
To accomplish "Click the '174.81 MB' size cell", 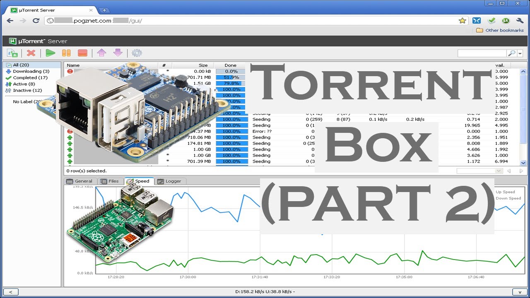I will click(x=199, y=143).
